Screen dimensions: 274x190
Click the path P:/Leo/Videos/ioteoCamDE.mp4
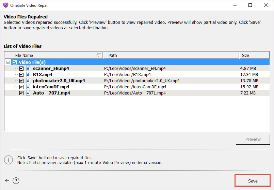click(x=135, y=87)
